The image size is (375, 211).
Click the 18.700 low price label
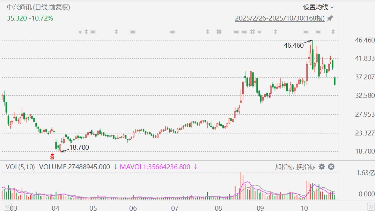(79, 147)
